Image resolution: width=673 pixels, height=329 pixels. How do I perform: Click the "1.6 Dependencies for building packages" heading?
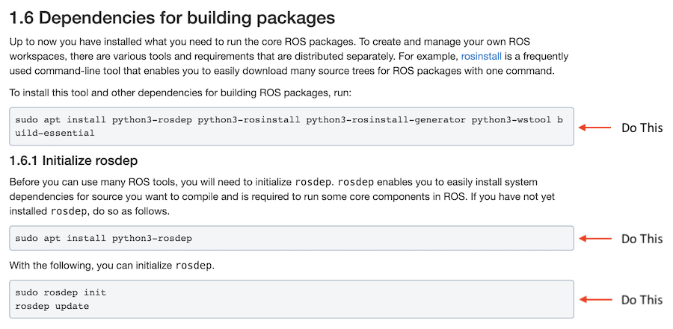[x=171, y=16]
